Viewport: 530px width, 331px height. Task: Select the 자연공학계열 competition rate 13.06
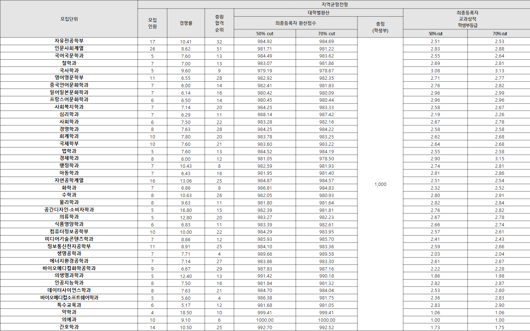pyautogui.click(x=186, y=181)
